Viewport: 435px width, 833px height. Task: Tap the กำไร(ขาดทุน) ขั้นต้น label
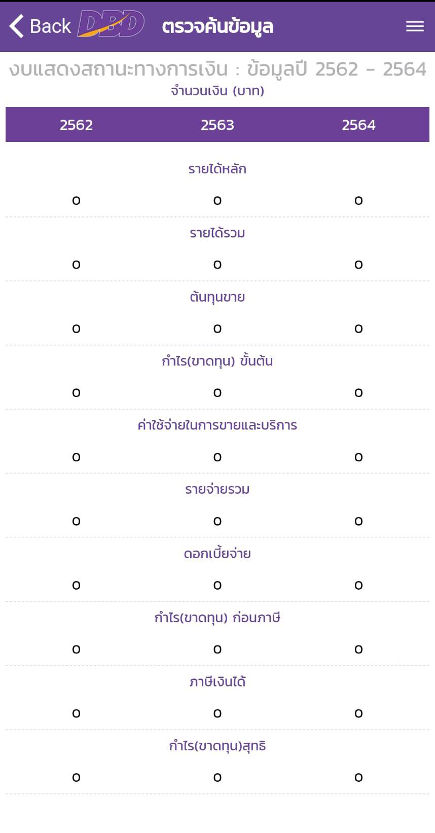(x=217, y=361)
